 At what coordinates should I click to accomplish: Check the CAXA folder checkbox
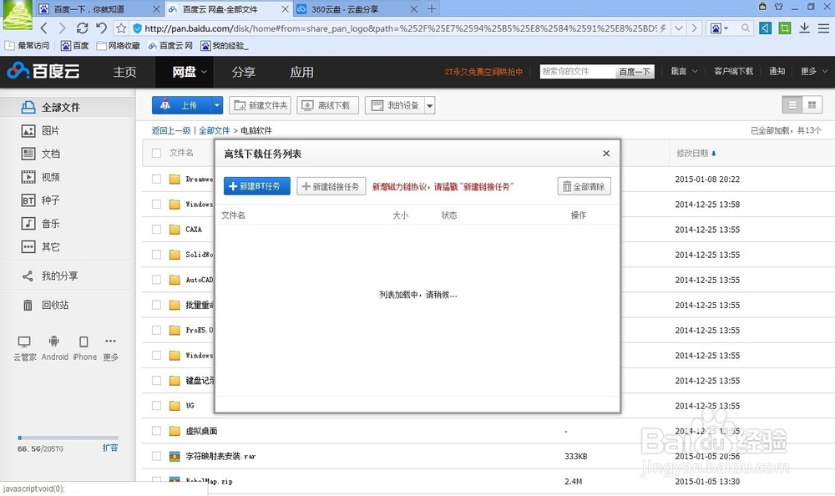(157, 229)
